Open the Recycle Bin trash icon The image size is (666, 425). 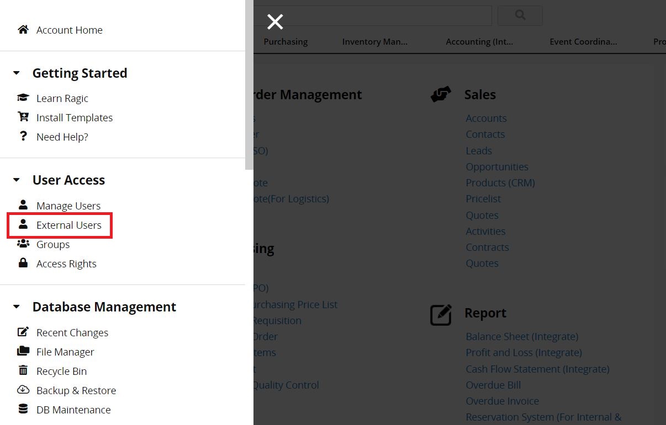23,370
